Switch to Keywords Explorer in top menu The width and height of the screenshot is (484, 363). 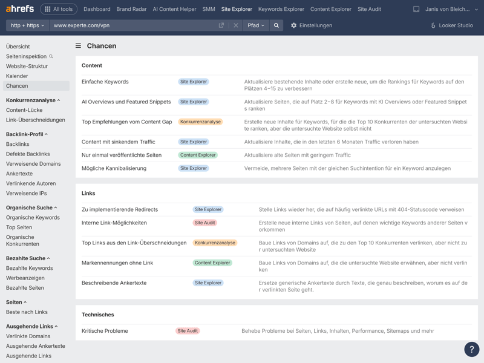(x=281, y=9)
